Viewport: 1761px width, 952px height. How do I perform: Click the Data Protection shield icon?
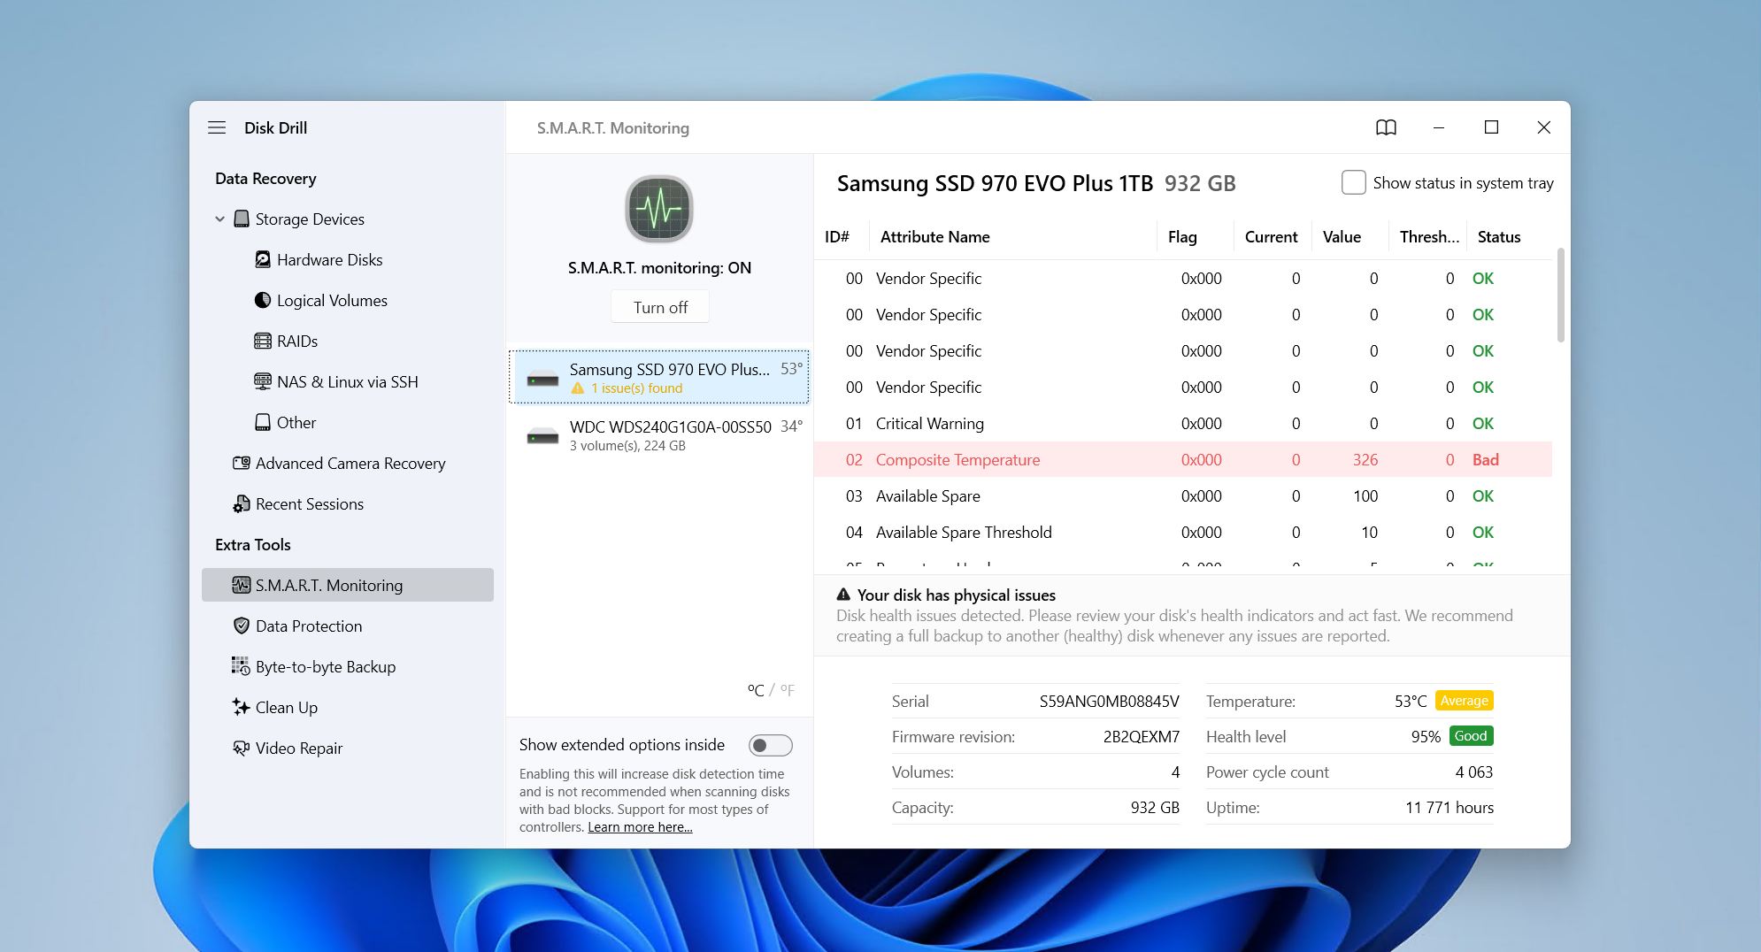(242, 626)
